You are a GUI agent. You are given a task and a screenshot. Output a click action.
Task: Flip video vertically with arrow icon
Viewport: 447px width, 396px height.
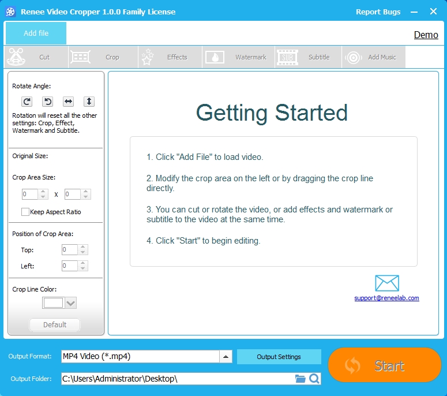coord(89,102)
